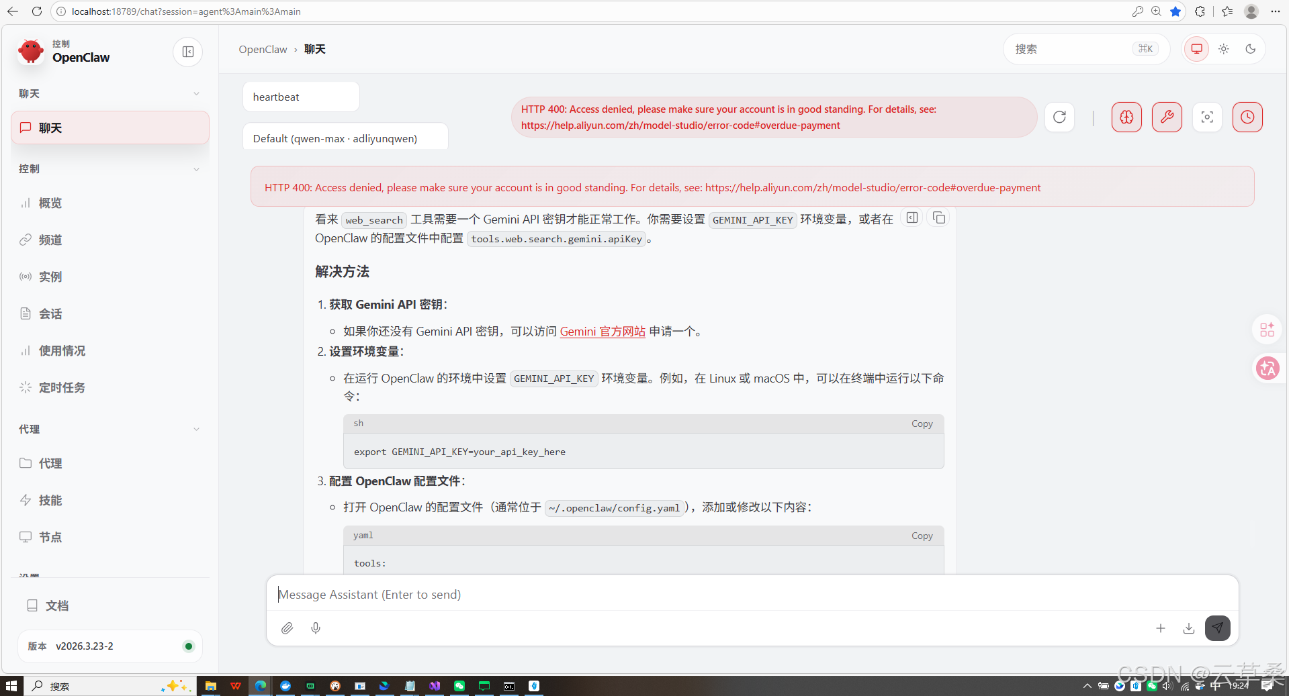Attach a file using the paperclip icon

287,628
